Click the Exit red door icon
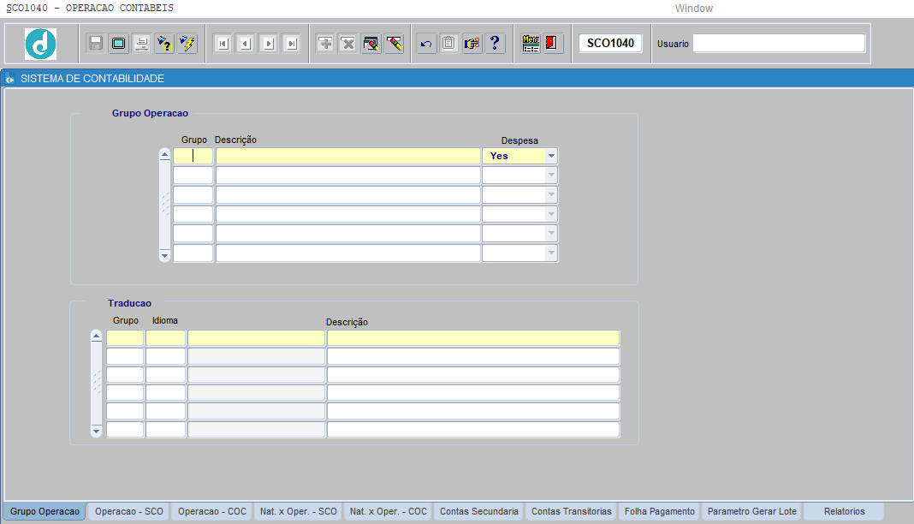Image resolution: width=914 pixels, height=524 pixels. [553, 44]
